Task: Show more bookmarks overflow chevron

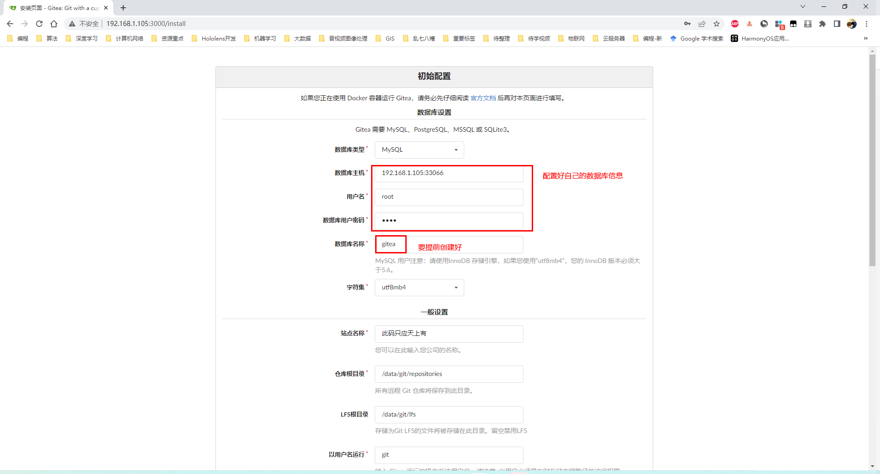Action: [866, 38]
